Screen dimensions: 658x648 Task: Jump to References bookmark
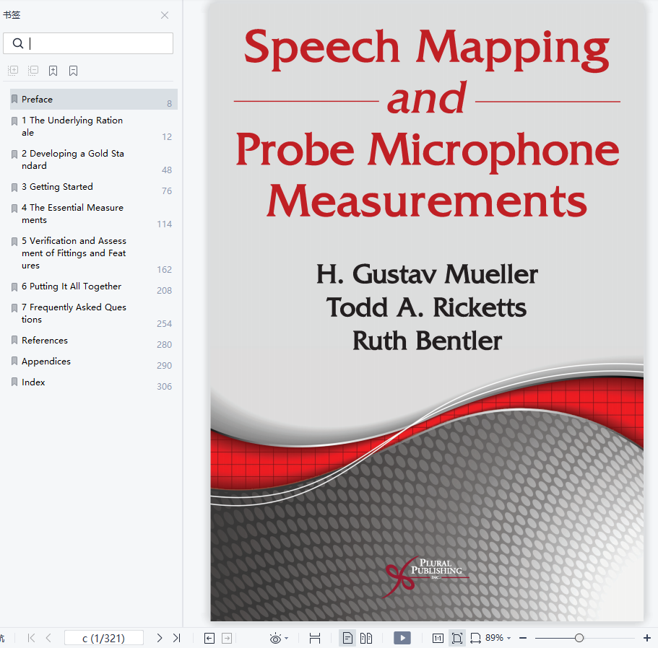(x=94, y=341)
